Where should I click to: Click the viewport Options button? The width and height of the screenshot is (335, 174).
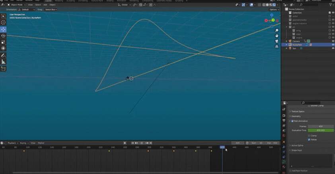(275, 10)
